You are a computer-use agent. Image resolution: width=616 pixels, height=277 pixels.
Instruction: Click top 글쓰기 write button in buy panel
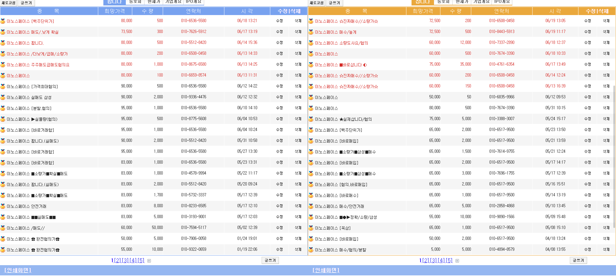coord(334,3)
